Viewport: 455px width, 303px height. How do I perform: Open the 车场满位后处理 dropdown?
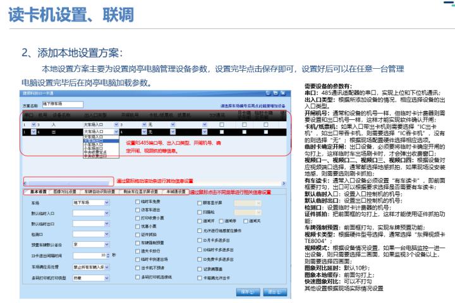(x=107, y=267)
